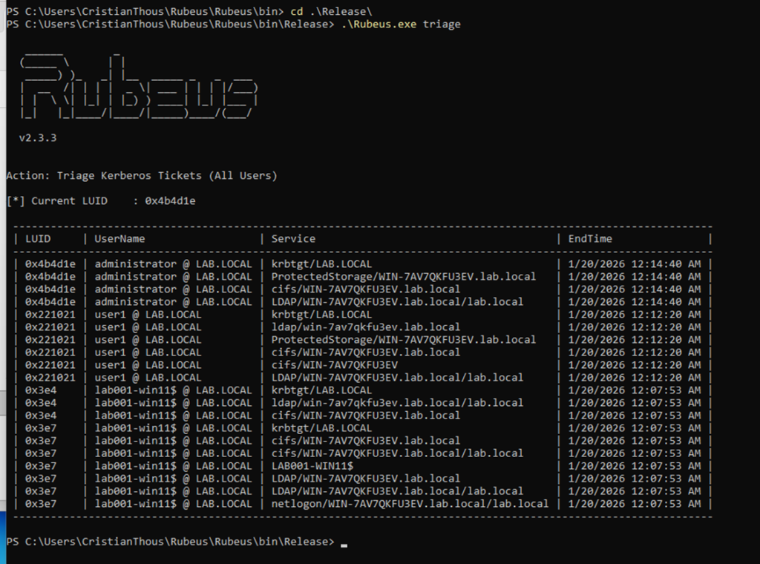Viewport: 760px width, 564px height.
Task: Click the first 0x3e4 LUID cell
Action: 41,390
